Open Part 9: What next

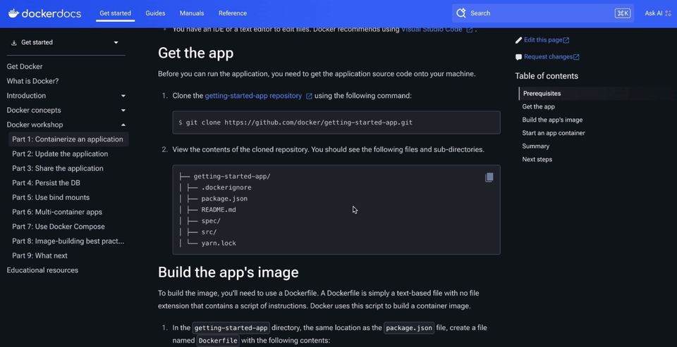(39, 255)
